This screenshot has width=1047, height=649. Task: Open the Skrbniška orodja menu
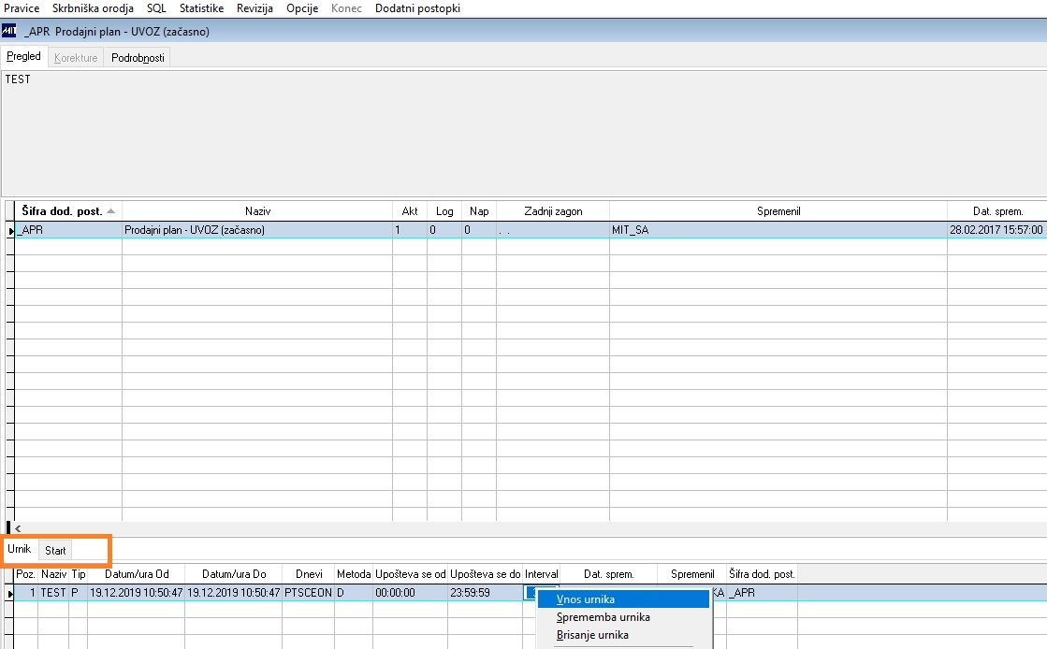click(x=93, y=8)
